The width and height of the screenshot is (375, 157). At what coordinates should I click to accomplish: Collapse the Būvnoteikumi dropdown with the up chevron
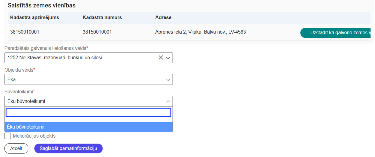168,101
